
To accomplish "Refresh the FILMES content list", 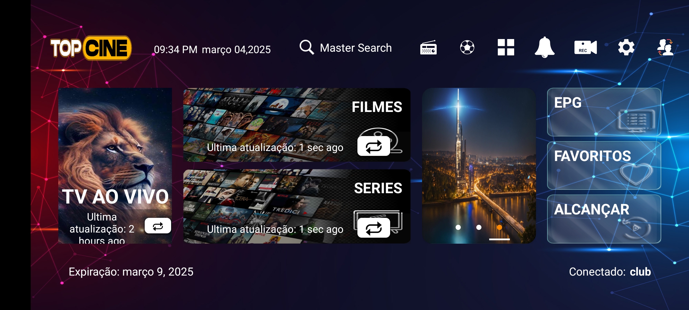I will (x=373, y=146).
